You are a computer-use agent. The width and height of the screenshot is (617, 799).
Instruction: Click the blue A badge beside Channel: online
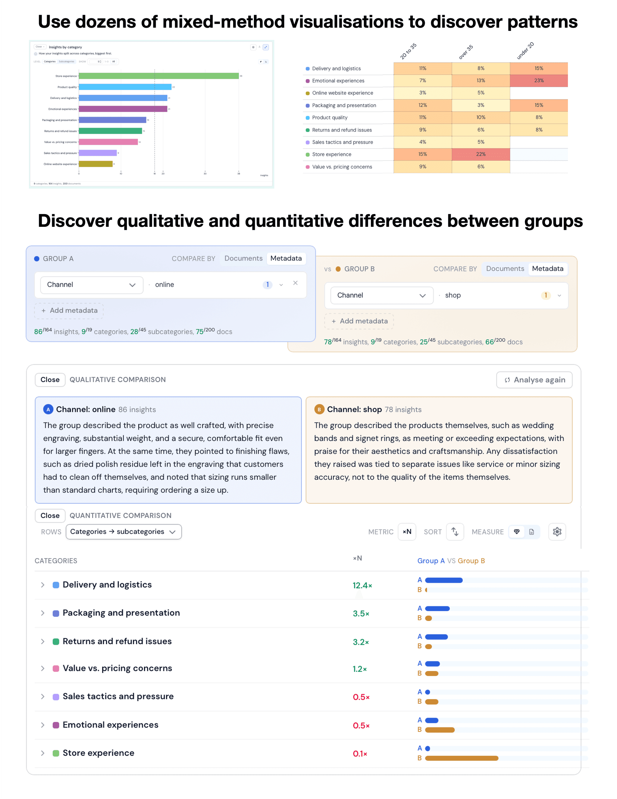pos(48,409)
